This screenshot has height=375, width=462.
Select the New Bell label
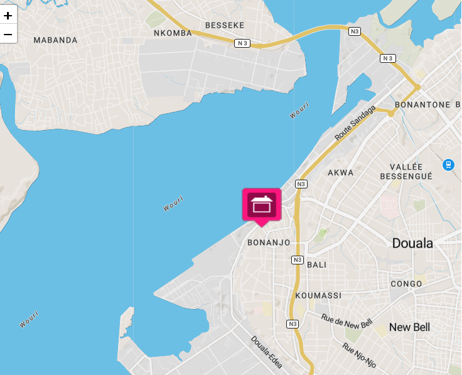coord(409,327)
